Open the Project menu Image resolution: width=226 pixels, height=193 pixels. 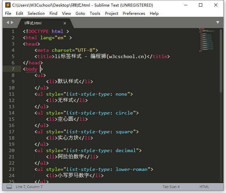pyautogui.click(x=112, y=14)
